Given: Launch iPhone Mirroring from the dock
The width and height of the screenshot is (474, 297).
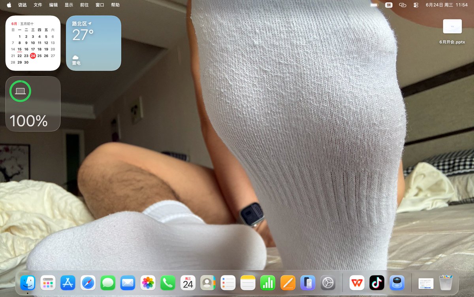Looking at the screenshot, I should pyautogui.click(x=308, y=282).
